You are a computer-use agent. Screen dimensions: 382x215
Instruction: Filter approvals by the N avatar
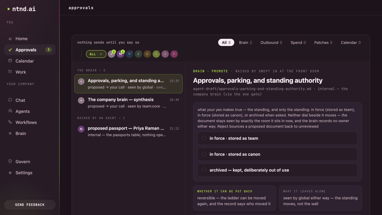(120, 54)
